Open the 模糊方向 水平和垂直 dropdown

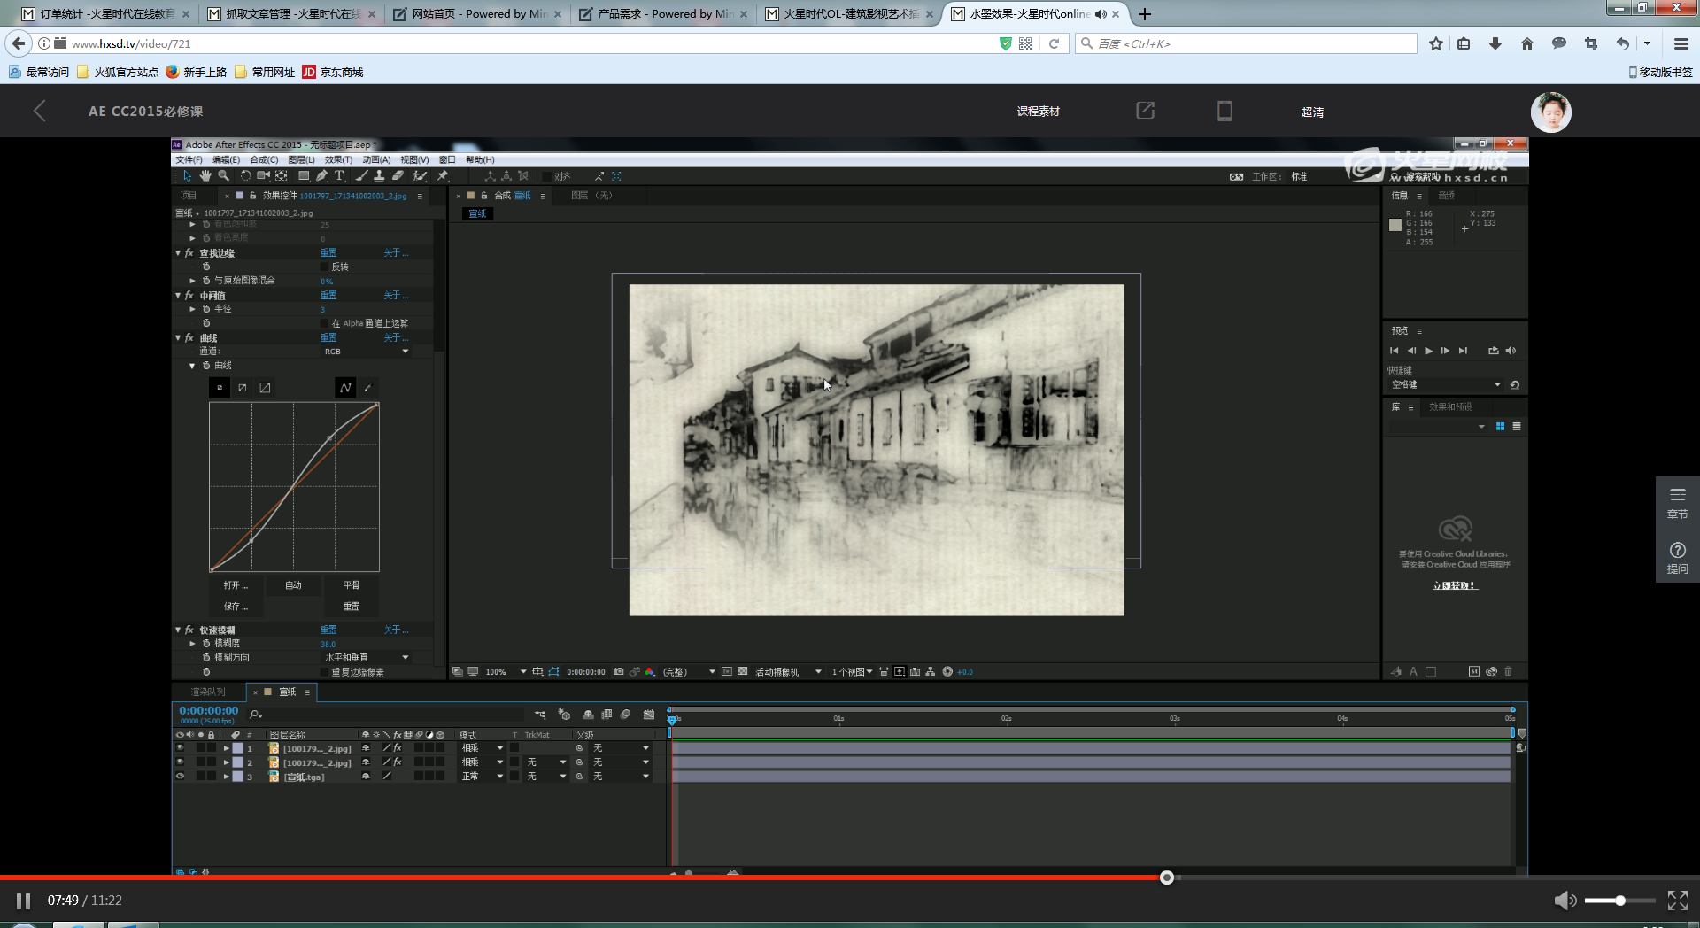click(366, 658)
